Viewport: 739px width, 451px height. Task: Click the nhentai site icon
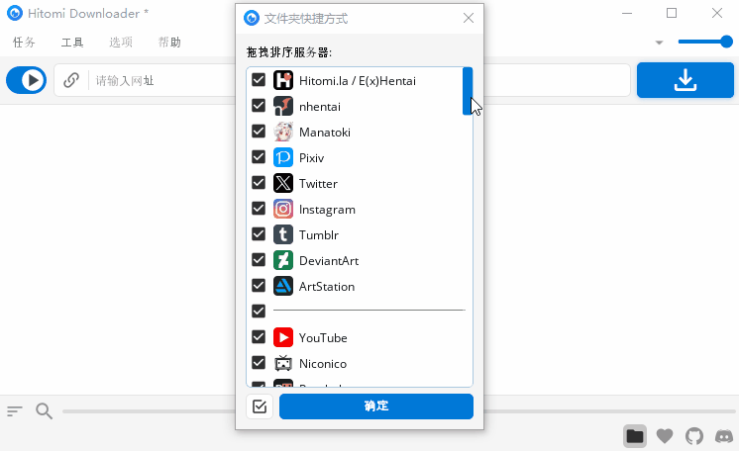(283, 107)
